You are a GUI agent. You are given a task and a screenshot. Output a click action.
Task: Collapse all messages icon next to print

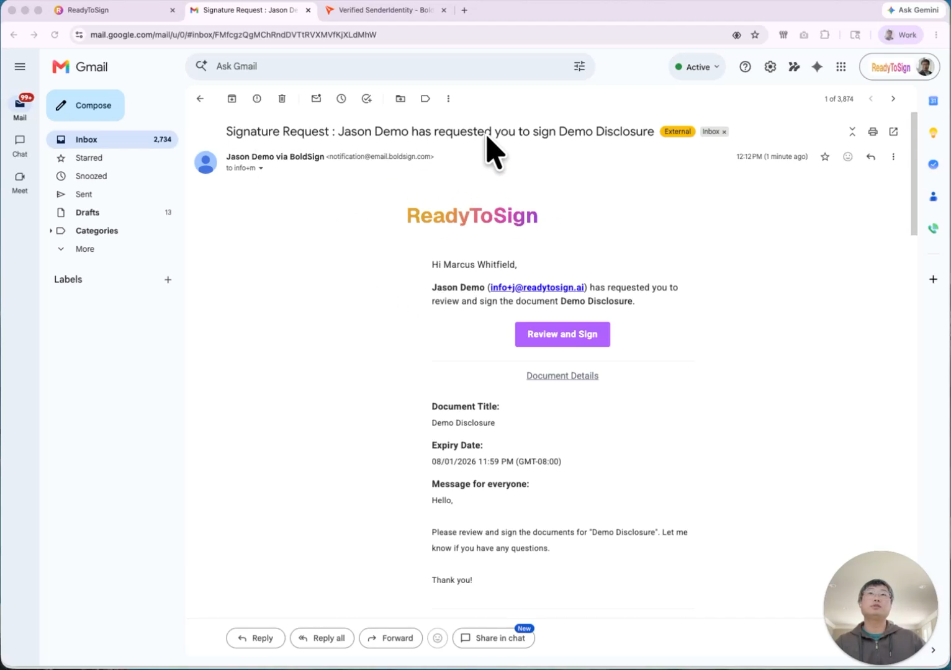click(852, 132)
